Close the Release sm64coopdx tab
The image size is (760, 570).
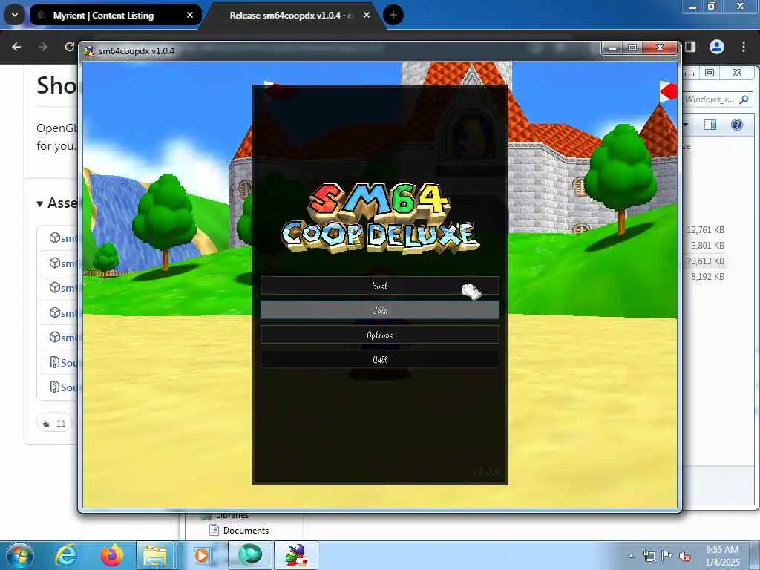(367, 15)
